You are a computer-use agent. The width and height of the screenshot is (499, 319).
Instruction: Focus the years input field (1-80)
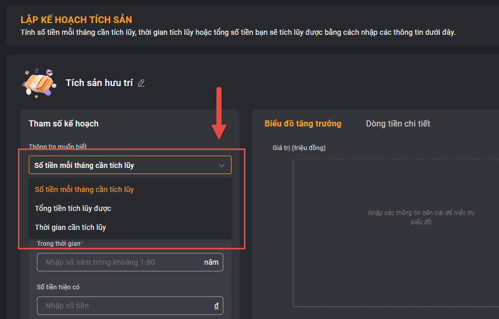coord(130,262)
